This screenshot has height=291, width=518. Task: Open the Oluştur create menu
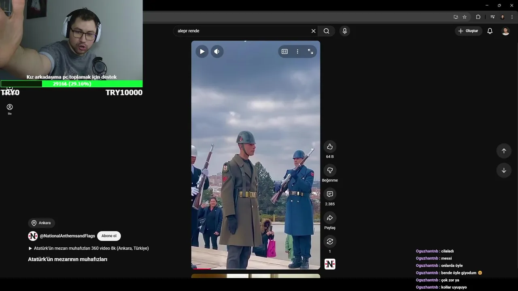pyautogui.click(x=468, y=31)
